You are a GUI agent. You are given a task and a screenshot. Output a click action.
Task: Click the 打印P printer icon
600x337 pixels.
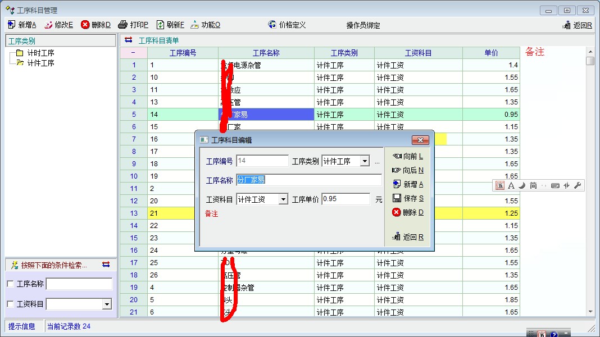click(x=123, y=25)
